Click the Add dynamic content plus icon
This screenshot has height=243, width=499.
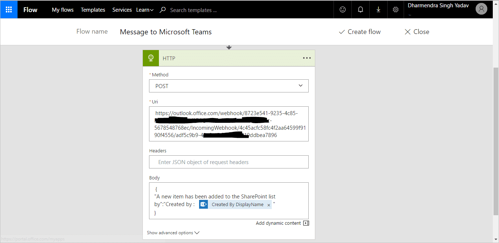pyautogui.click(x=306, y=223)
